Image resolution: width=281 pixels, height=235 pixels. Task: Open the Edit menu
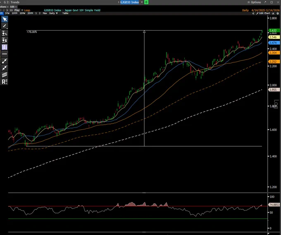pos(13,7)
